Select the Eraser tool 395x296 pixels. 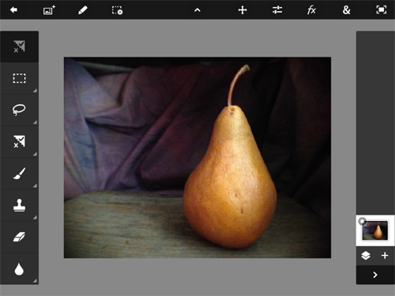click(x=20, y=237)
